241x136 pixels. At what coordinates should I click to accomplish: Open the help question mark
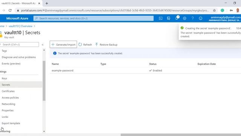(192, 19)
